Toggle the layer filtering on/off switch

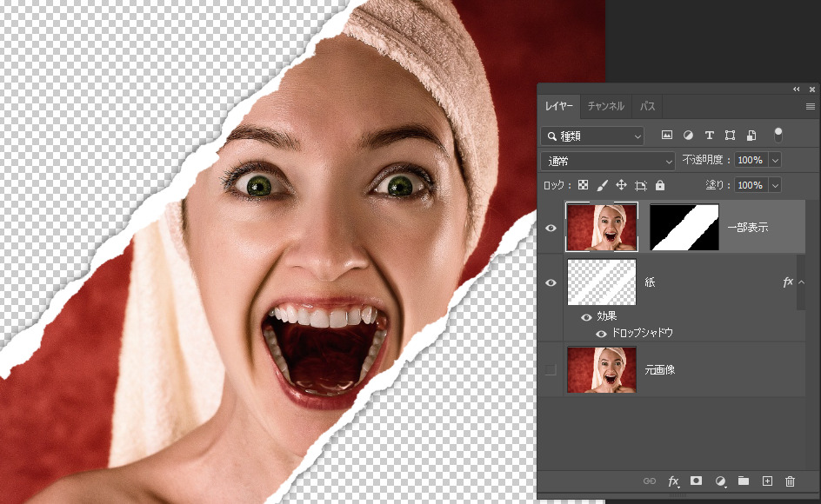click(x=778, y=135)
